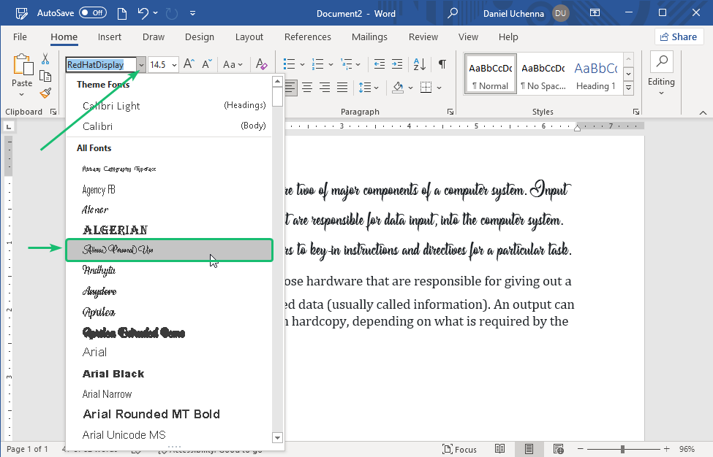Open the Shading color dropdown arrow

tap(410, 88)
